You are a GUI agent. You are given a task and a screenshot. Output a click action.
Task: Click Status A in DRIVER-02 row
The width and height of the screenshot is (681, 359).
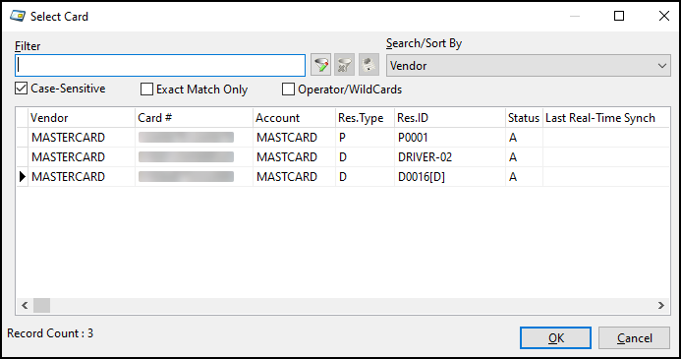[x=513, y=157]
